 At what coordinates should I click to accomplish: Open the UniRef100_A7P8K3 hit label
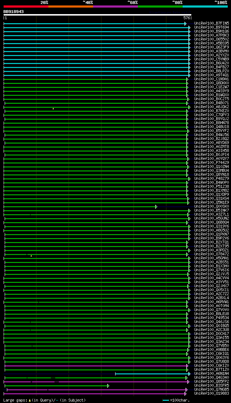[212, 35]
